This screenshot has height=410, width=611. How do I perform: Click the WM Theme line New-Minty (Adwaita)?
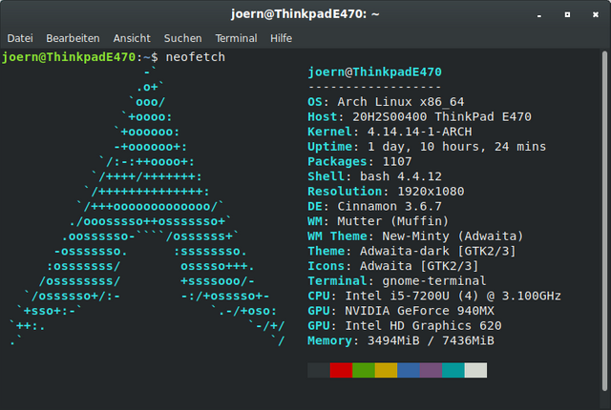click(x=415, y=236)
